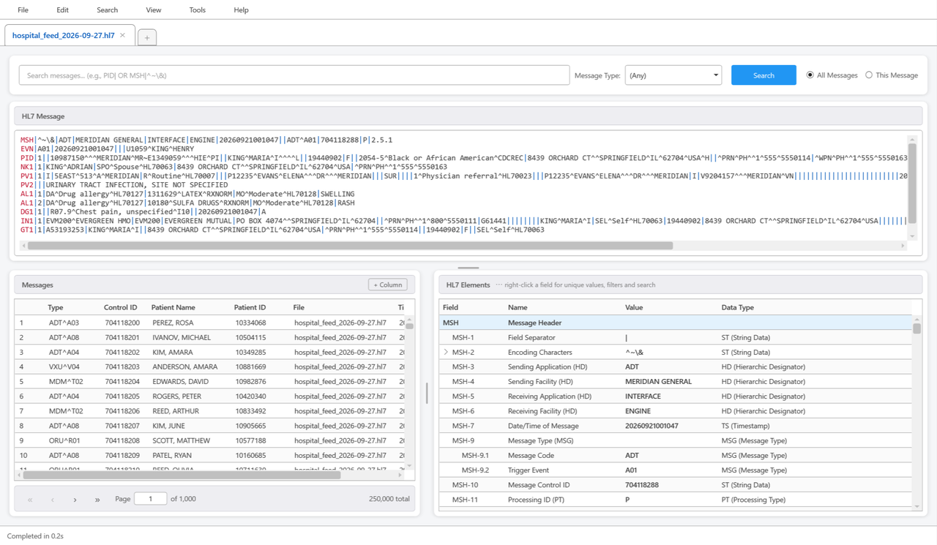Image resolution: width=937 pixels, height=545 pixels.
Task: Click the Type column header
Action: pyautogui.click(x=56, y=307)
